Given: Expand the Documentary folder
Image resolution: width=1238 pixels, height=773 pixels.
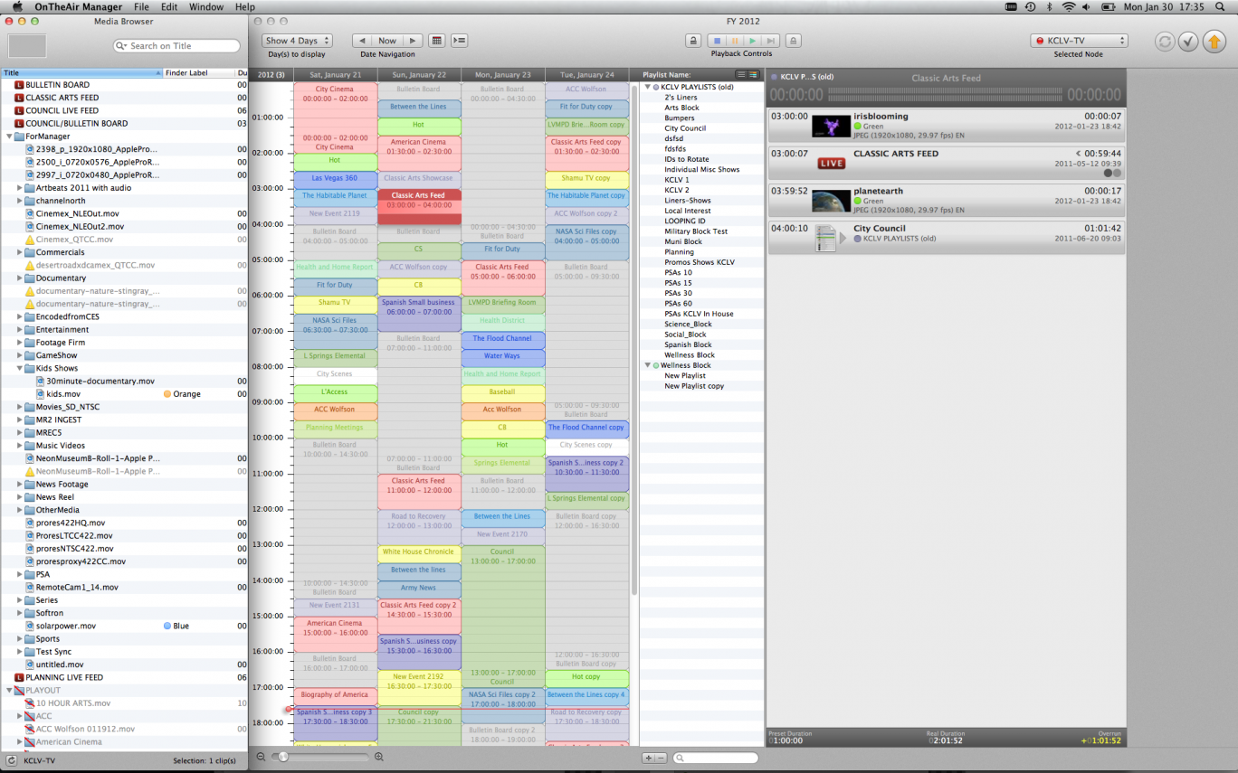Looking at the screenshot, I should pos(20,278).
